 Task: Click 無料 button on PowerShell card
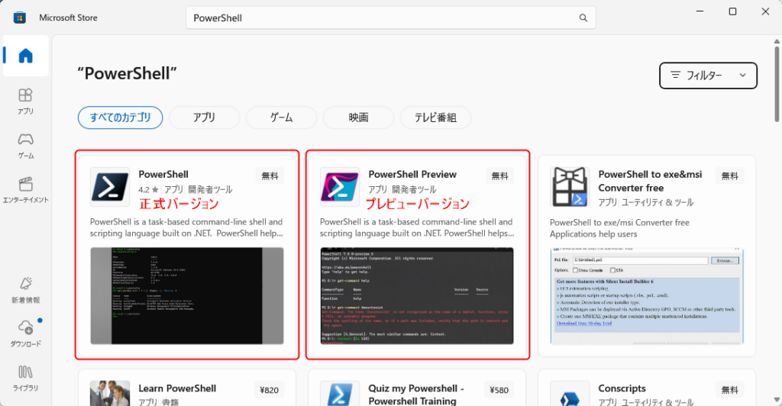270,176
